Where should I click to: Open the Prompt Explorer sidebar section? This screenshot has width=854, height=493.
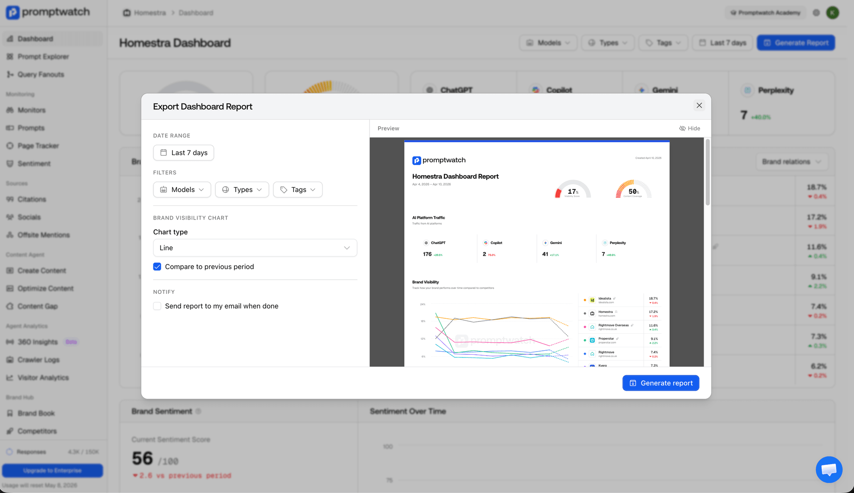(x=43, y=56)
